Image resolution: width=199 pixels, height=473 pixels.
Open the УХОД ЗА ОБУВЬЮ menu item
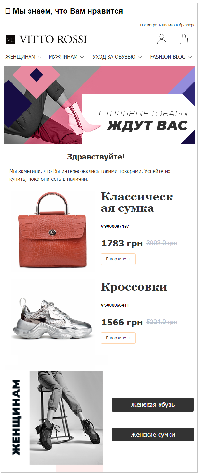(x=114, y=57)
